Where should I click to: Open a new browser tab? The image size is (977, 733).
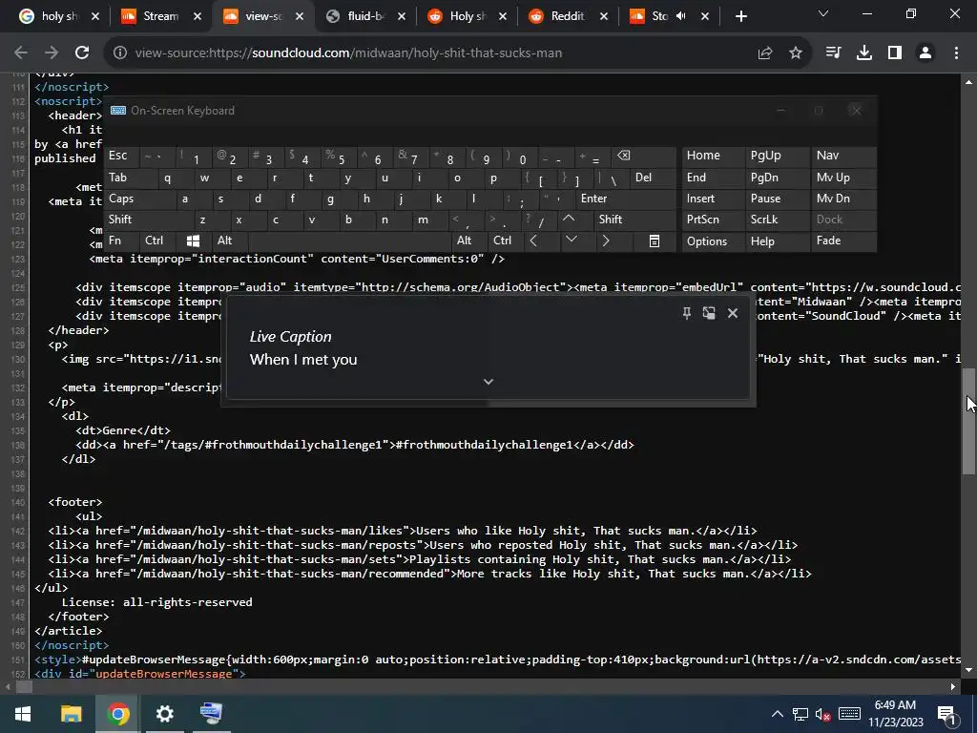pos(740,17)
